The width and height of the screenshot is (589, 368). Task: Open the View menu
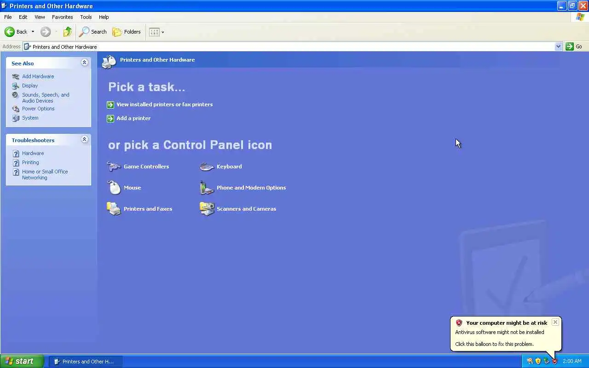40,17
